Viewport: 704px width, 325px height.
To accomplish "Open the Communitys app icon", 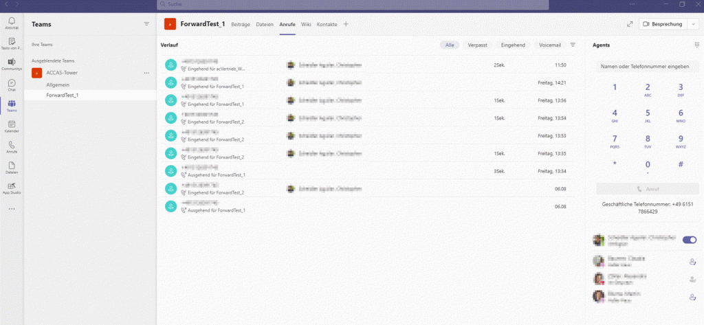I will [12, 62].
